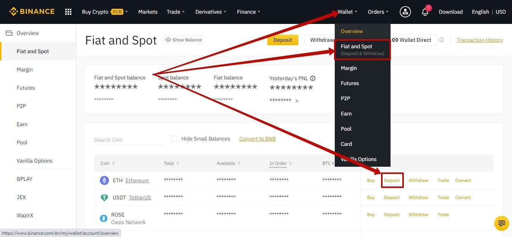This screenshot has height=237, width=512.
Task: Open the Transaction History link
Action: coord(480,40)
